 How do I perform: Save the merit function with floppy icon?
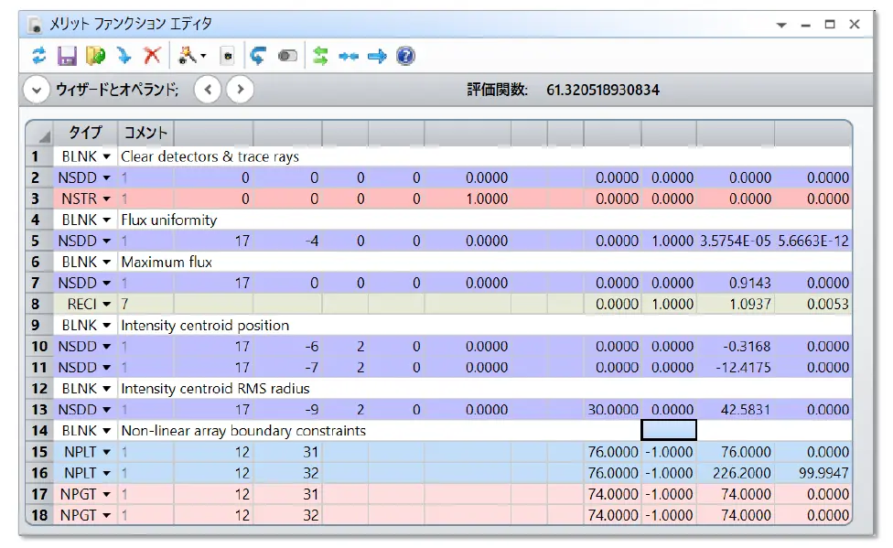point(66,57)
